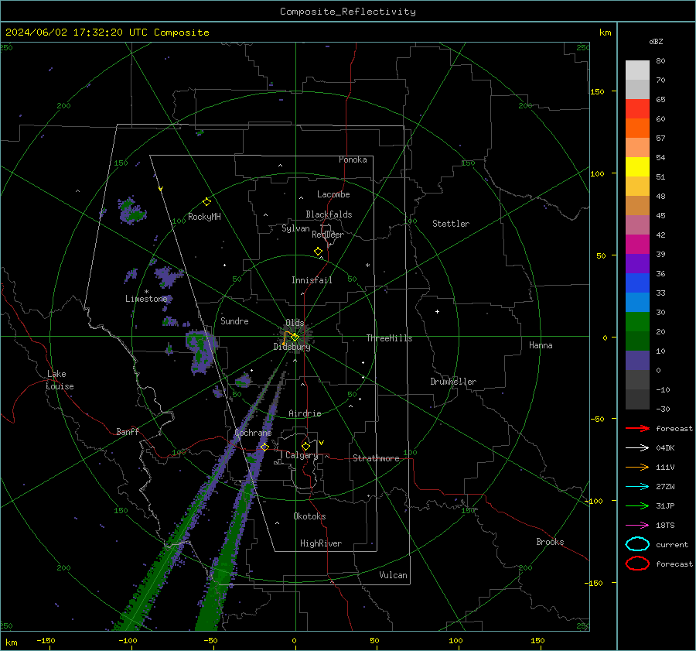
Task: Click the Limestone label
Action: click(146, 299)
